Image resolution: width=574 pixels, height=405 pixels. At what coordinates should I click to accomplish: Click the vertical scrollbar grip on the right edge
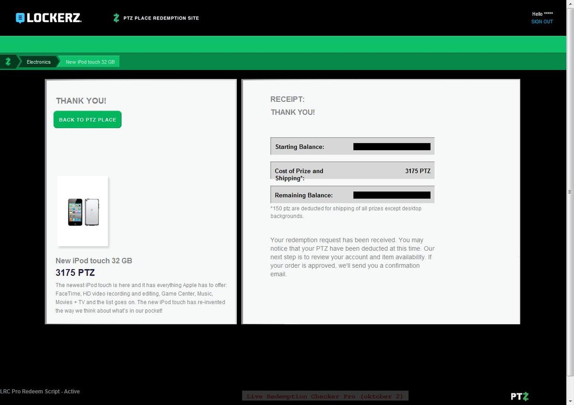coord(570,192)
